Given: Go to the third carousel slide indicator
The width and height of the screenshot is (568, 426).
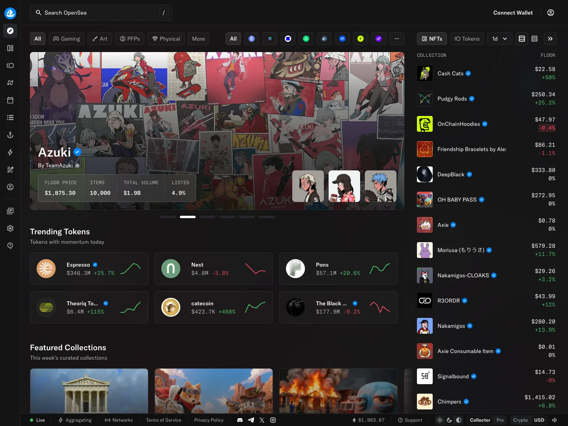Looking at the screenshot, I should [x=207, y=217].
